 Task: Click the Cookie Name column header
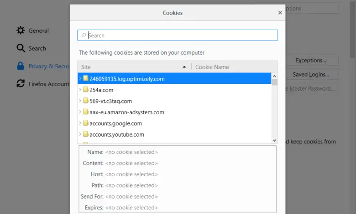[x=233, y=67]
